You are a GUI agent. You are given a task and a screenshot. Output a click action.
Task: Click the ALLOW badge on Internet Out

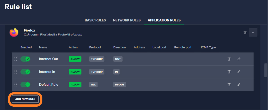[x=75, y=59]
